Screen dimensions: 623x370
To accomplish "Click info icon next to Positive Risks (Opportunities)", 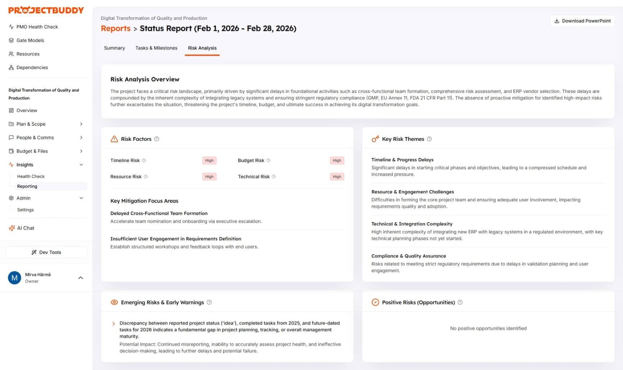I will point(460,302).
